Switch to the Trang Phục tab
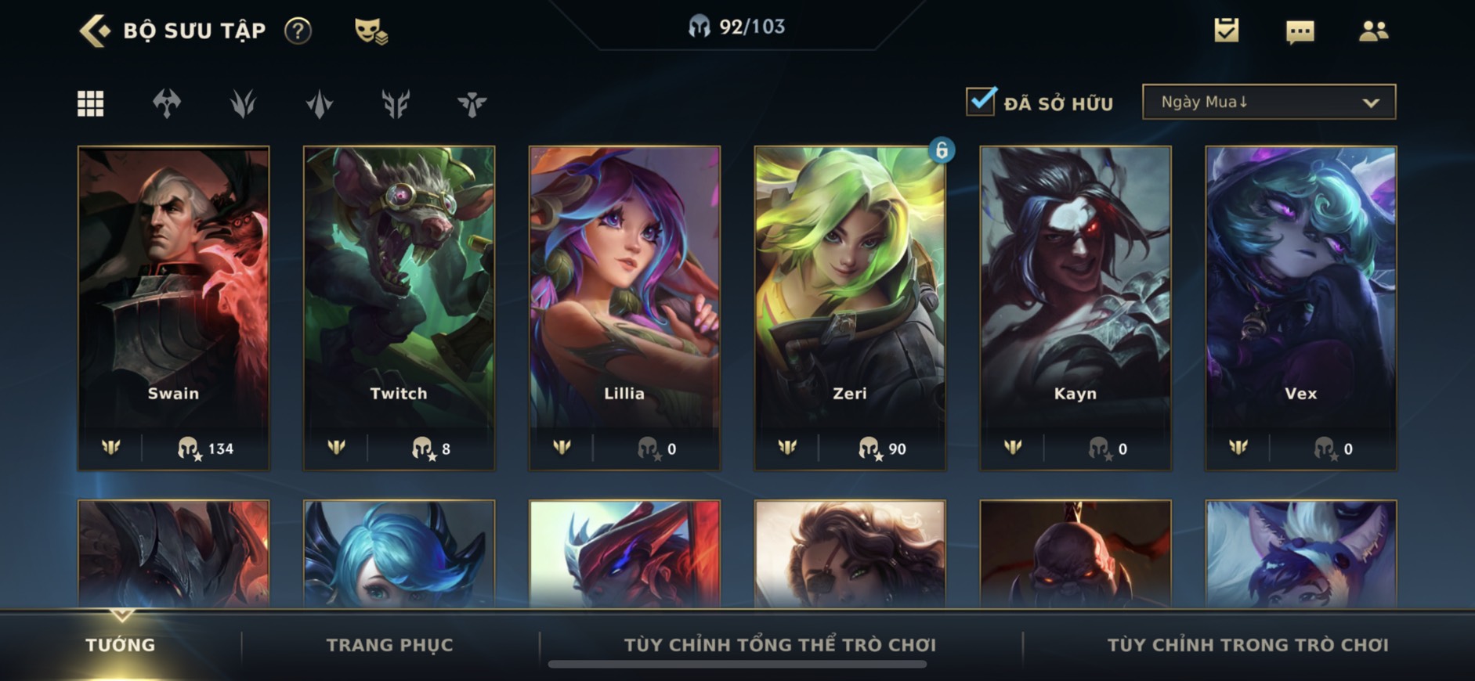Viewport: 1475px width, 681px height. 389,645
